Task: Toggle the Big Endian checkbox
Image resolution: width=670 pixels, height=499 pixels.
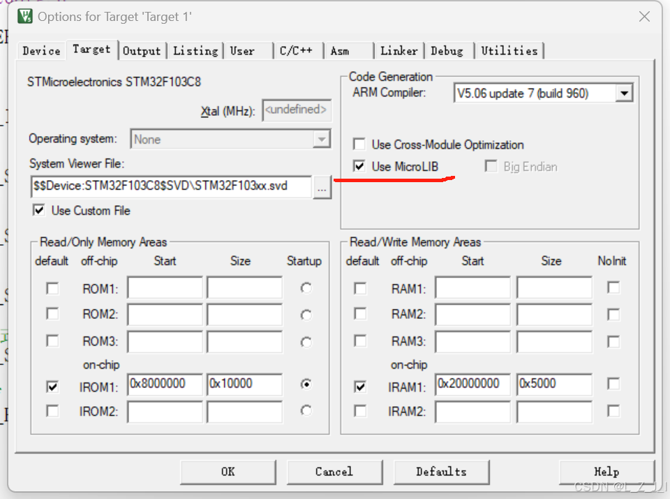Action: pyautogui.click(x=491, y=166)
